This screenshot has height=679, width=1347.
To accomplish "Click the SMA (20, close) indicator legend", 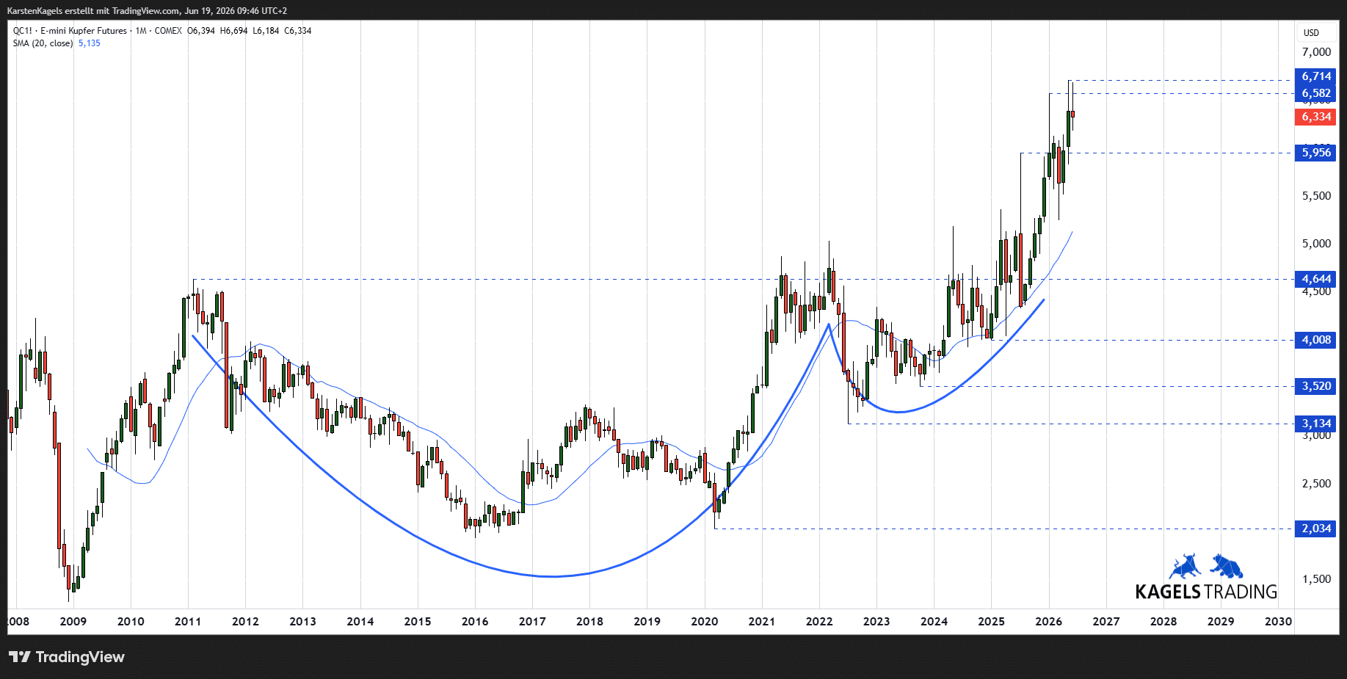I will click(x=43, y=43).
